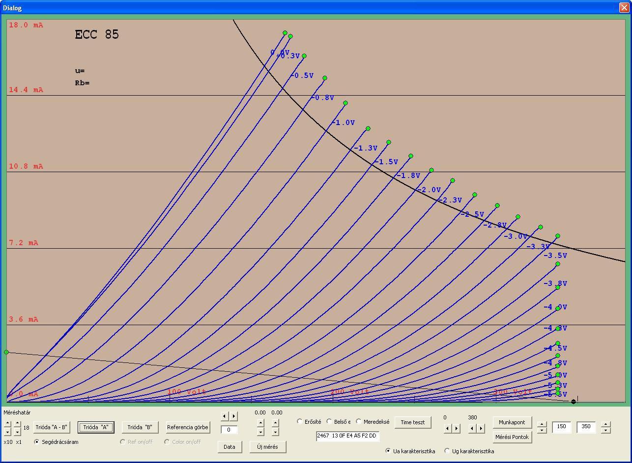
Task: Click the 10.8 mA axis label
Action: (26, 166)
